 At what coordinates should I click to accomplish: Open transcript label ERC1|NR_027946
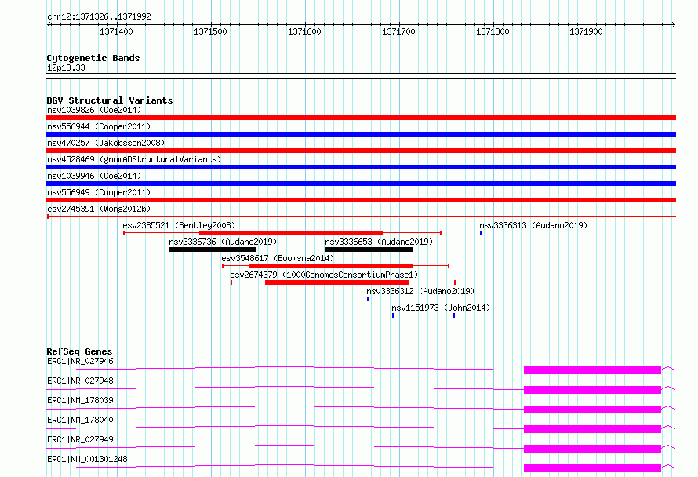coord(80,361)
